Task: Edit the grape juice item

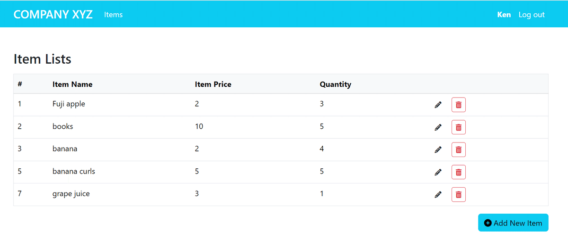Action: click(x=438, y=194)
